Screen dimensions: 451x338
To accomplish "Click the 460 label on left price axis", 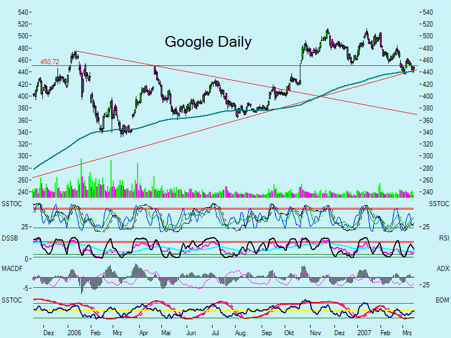I will click(23, 60).
